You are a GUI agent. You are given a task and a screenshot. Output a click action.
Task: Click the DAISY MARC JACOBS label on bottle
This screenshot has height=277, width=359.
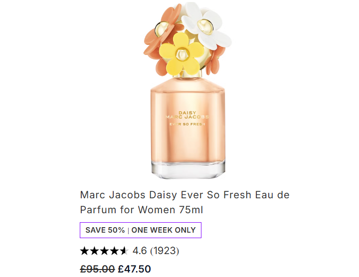pos(187,115)
